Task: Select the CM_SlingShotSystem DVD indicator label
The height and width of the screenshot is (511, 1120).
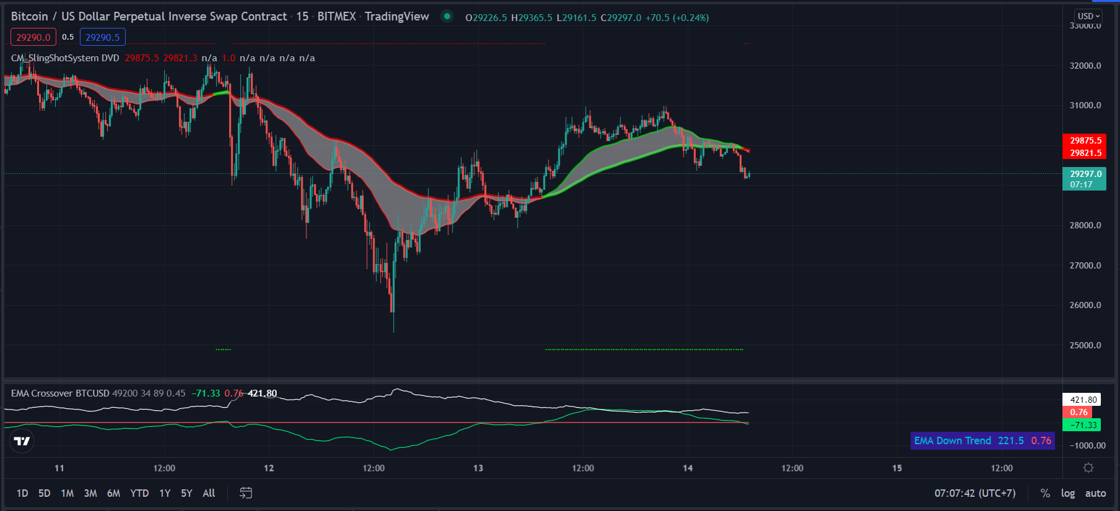Action: coord(65,58)
